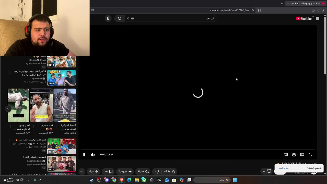Click the YouTube search magnifier button
327x184 pixels.
120,18
